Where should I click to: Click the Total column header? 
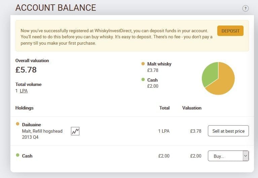click(x=164, y=108)
